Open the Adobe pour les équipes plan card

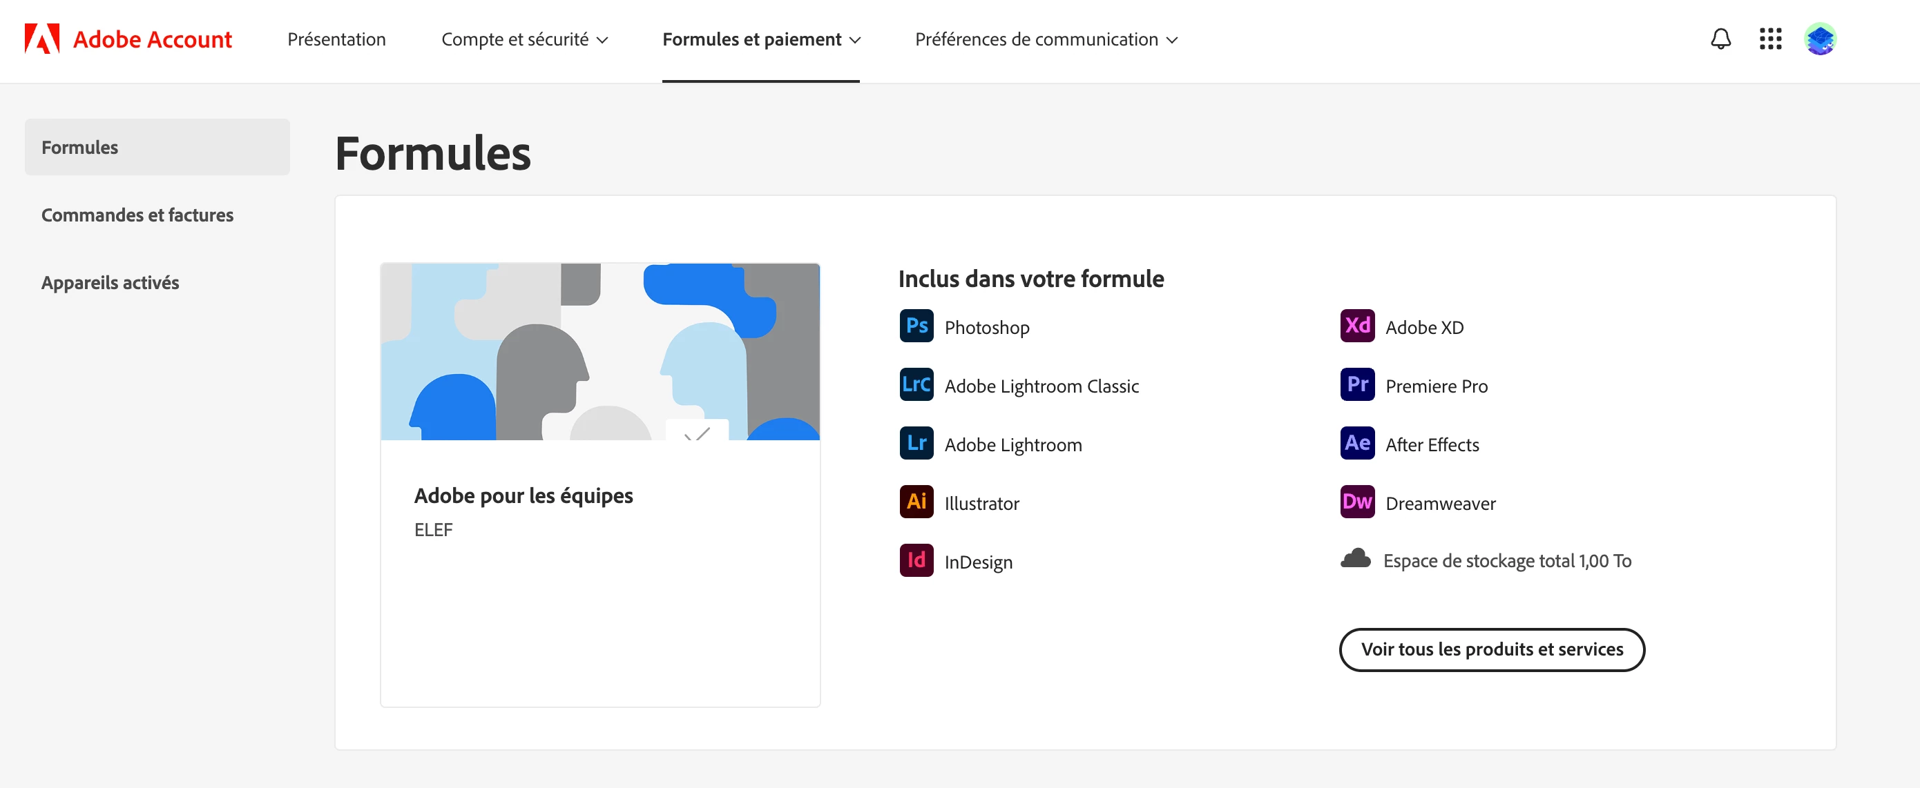[600, 485]
